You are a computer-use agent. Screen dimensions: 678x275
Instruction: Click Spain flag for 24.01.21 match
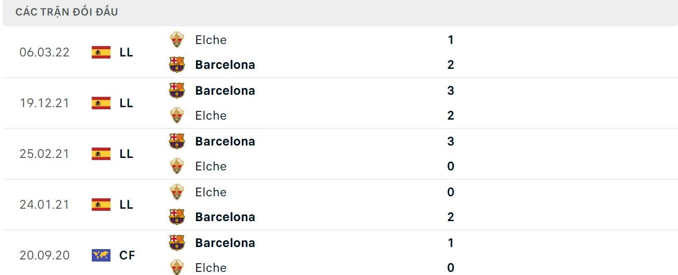click(x=101, y=205)
